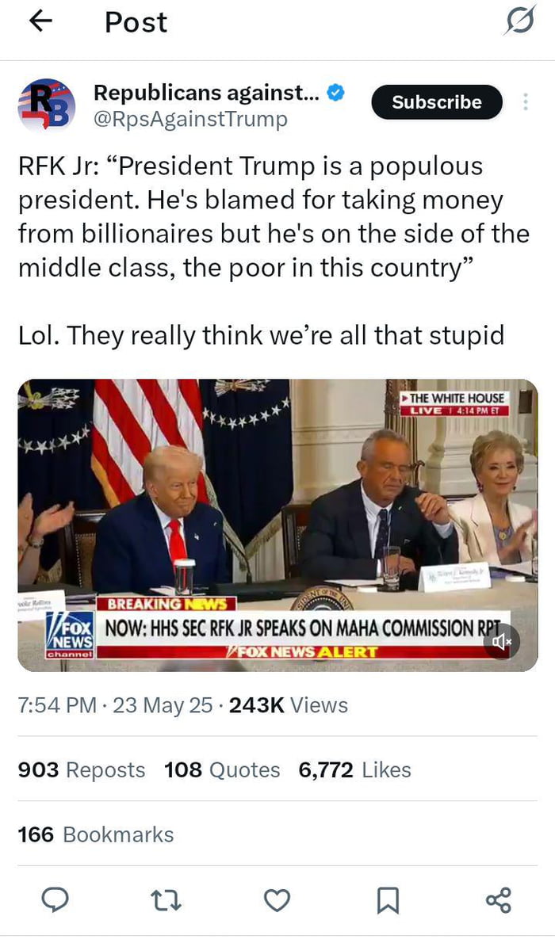
Task: Tap the 7:54 PM post timestamp
Action: (57, 705)
